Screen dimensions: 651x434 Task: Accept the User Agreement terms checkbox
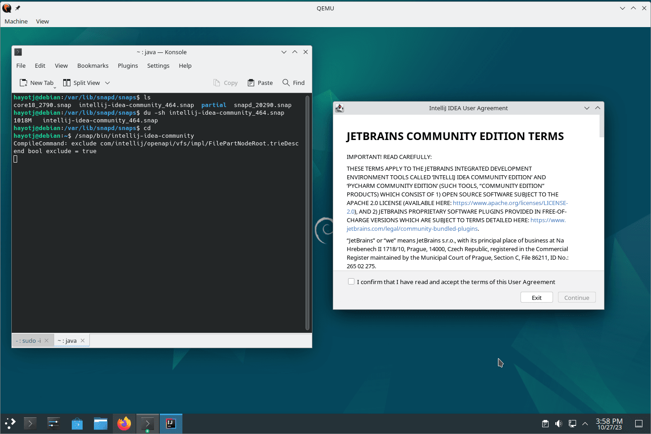(351, 282)
